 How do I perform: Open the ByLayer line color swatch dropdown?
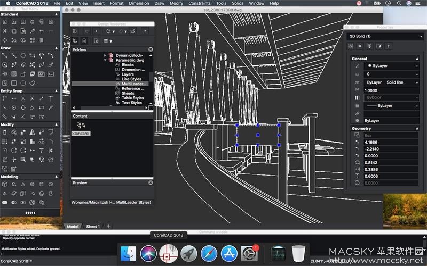[391, 66]
